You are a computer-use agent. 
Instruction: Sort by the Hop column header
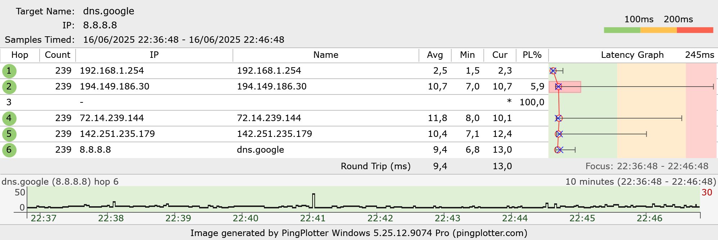pos(20,55)
